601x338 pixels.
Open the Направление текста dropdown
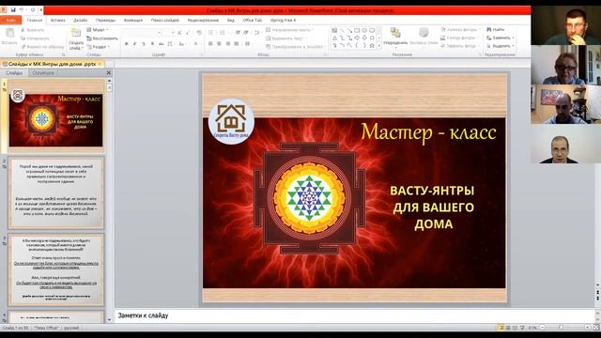[x=290, y=30]
